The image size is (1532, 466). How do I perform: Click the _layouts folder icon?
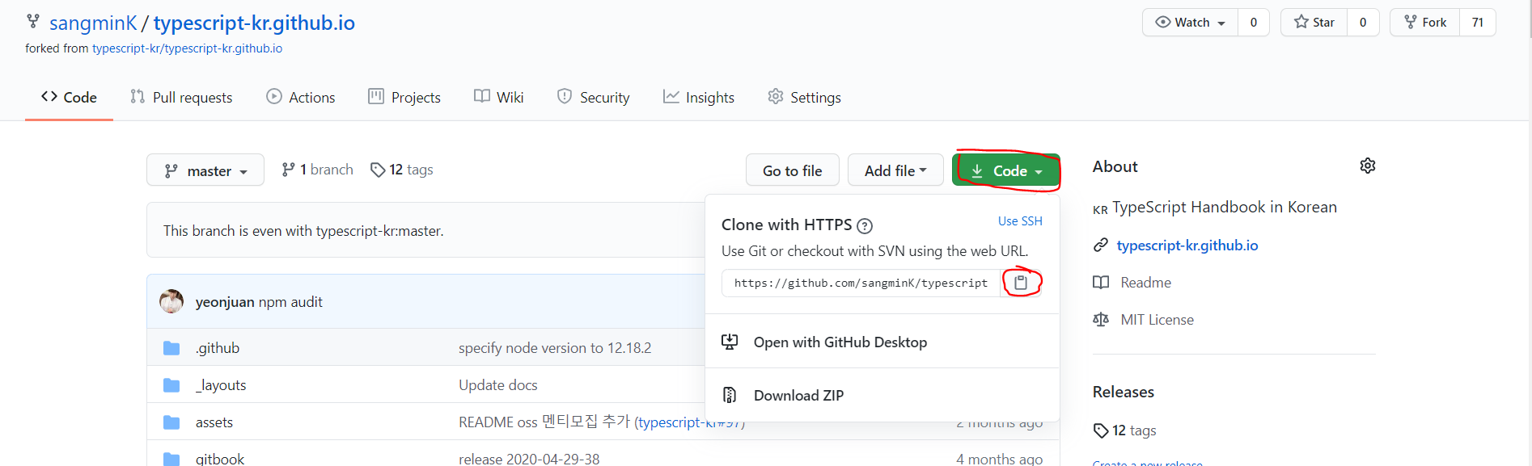click(171, 385)
